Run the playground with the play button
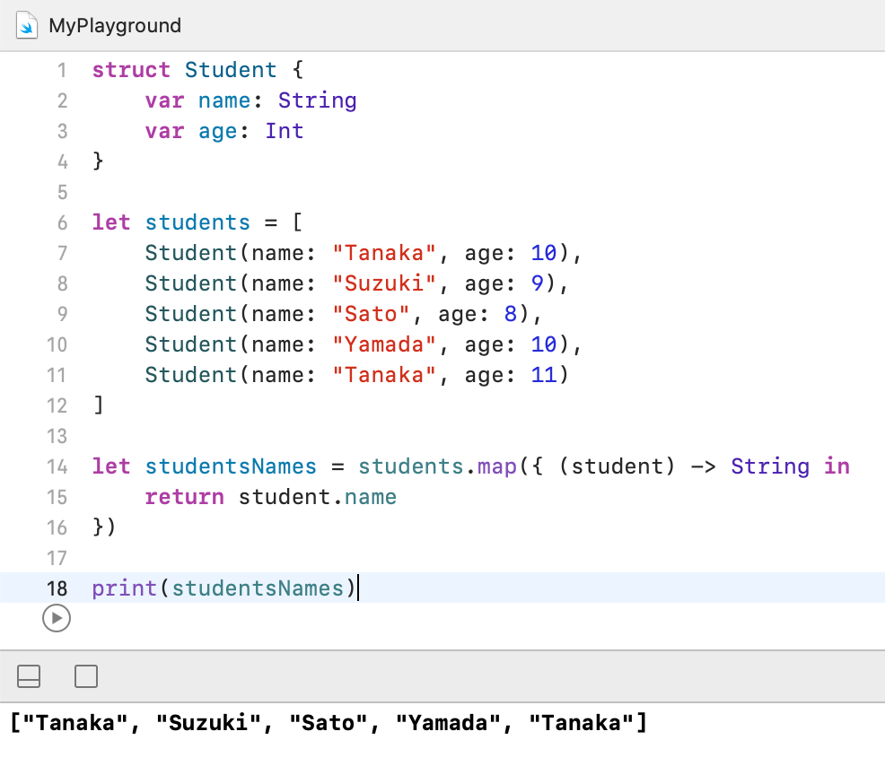Image resolution: width=885 pixels, height=775 pixels. [56, 617]
